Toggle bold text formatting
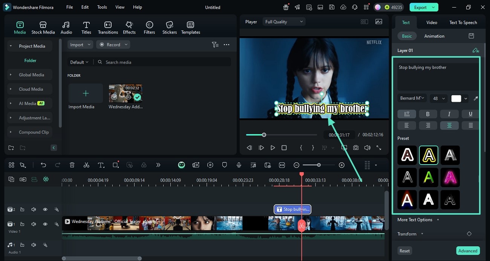 [428, 114]
